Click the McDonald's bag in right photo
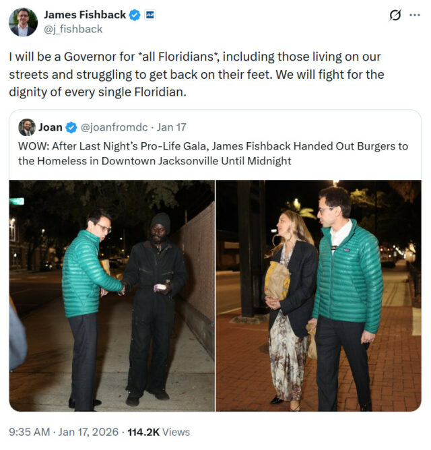The height and width of the screenshot is (450, 431). [277, 281]
